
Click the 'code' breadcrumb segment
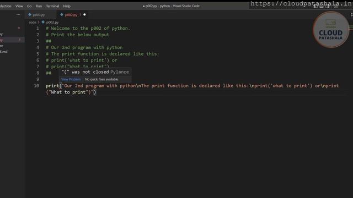pos(33,22)
